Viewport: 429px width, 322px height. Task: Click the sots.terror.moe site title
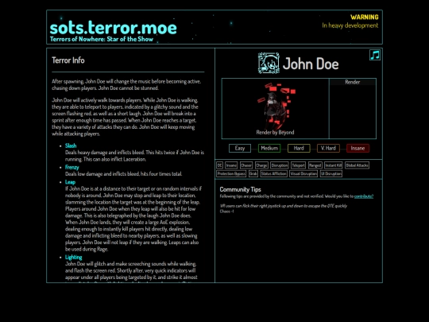point(114,28)
